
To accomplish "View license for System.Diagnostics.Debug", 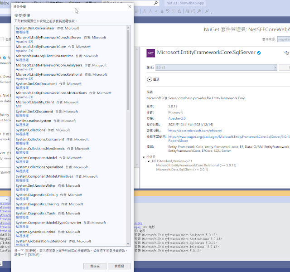I will click(x=22, y=199).
